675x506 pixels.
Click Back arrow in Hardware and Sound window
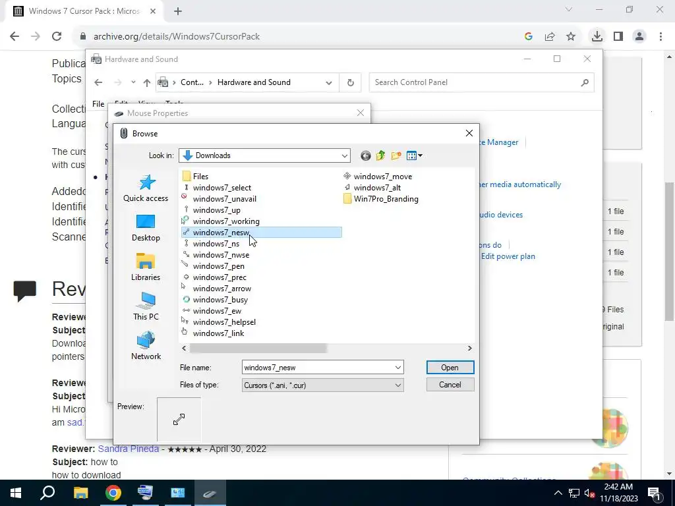point(98,82)
